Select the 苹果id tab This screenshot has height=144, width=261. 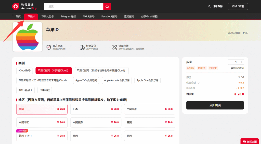click(x=31, y=17)
